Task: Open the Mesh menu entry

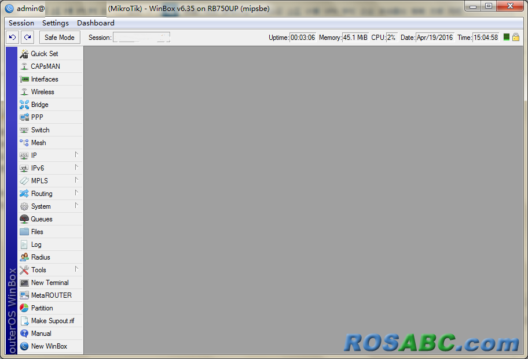Action: point(50,143)
